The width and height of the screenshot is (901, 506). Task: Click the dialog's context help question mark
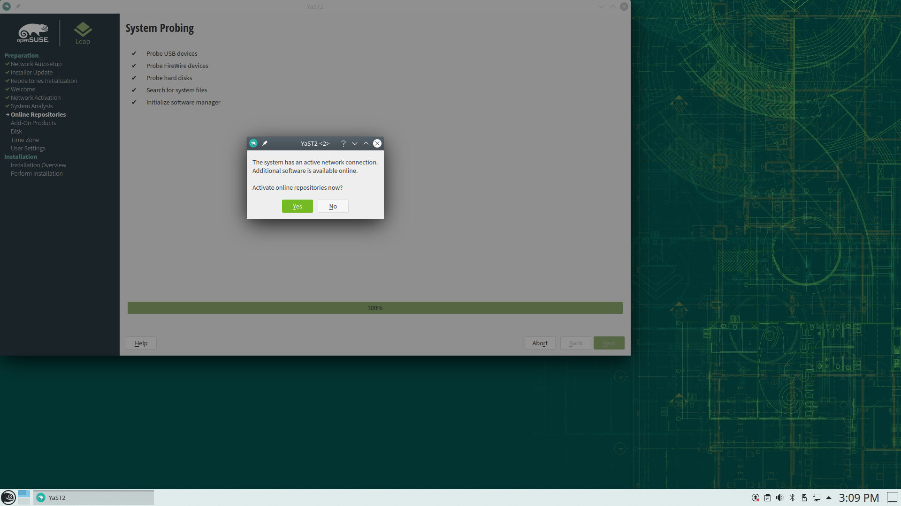point(343,143)
